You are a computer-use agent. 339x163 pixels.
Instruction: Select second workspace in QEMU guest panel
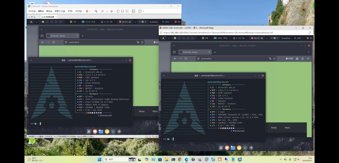pos(180,38)
